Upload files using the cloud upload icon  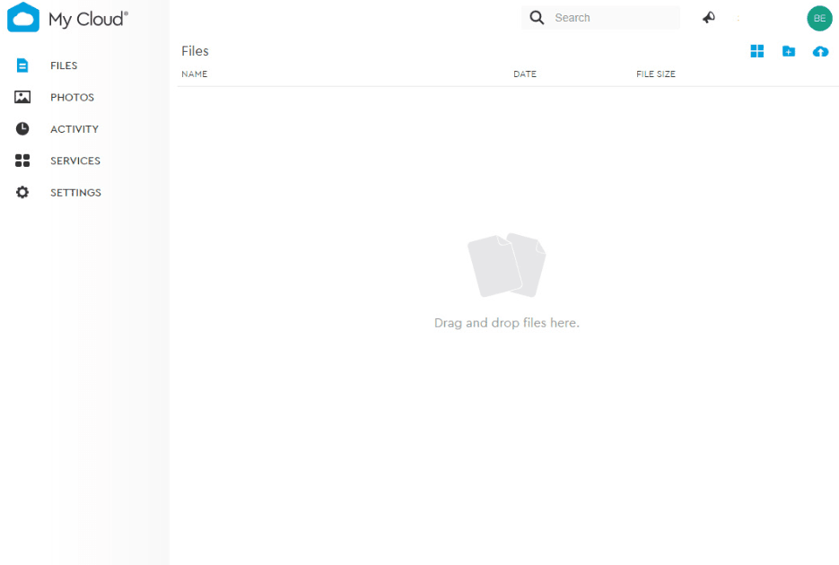(x=820, y=51)
